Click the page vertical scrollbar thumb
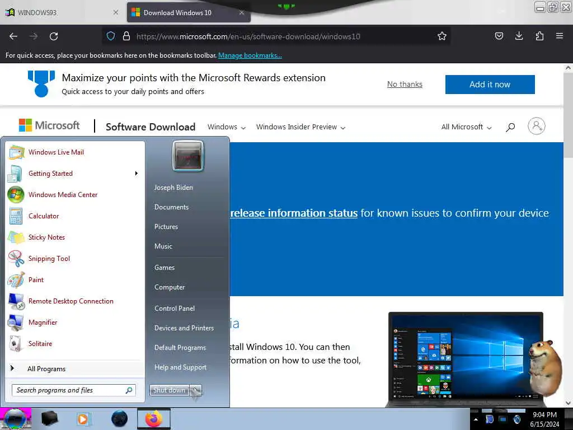 pyautogui.click(x=569, y=114)
